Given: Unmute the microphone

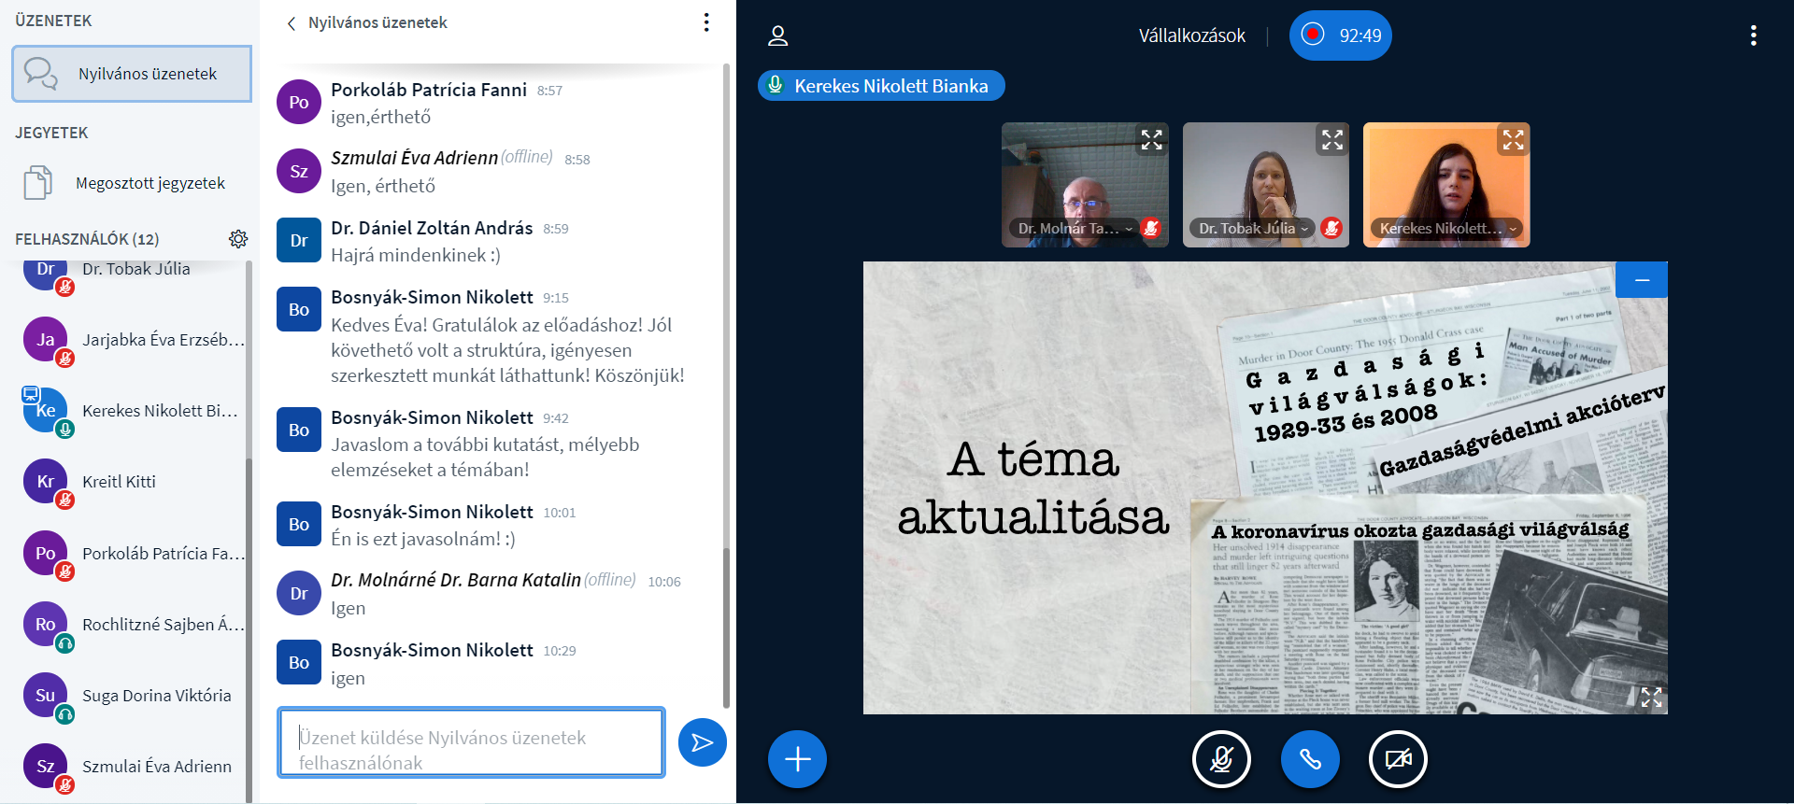Looking at the screenshot, I should (1221, 759).
